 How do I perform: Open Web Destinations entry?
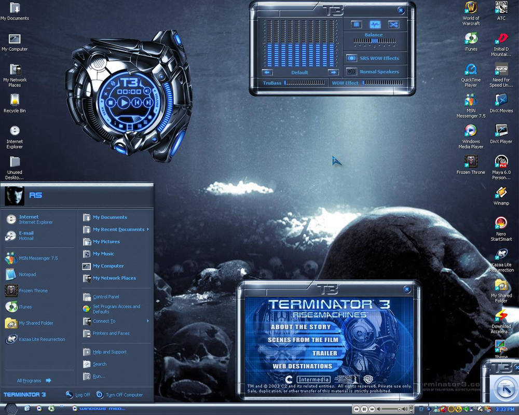coord(303,366)
